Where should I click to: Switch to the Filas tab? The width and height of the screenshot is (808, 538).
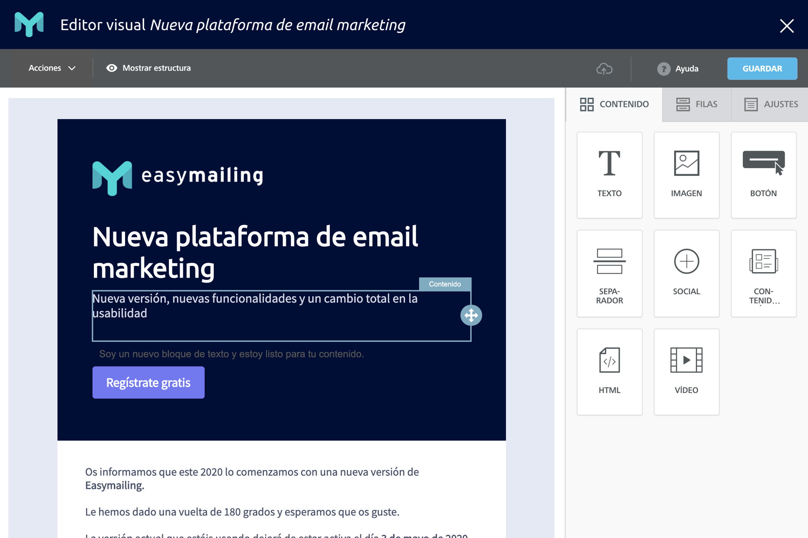point(696,104)
